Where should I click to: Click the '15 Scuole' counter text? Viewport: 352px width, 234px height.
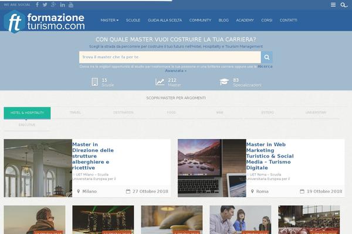(108, 82)
